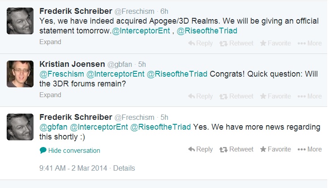The height and width of the screenshot is (188, 329).
Task: Open Kristian Joensen's profile picture
Action: pyautogui.click(x=20, y=74)
